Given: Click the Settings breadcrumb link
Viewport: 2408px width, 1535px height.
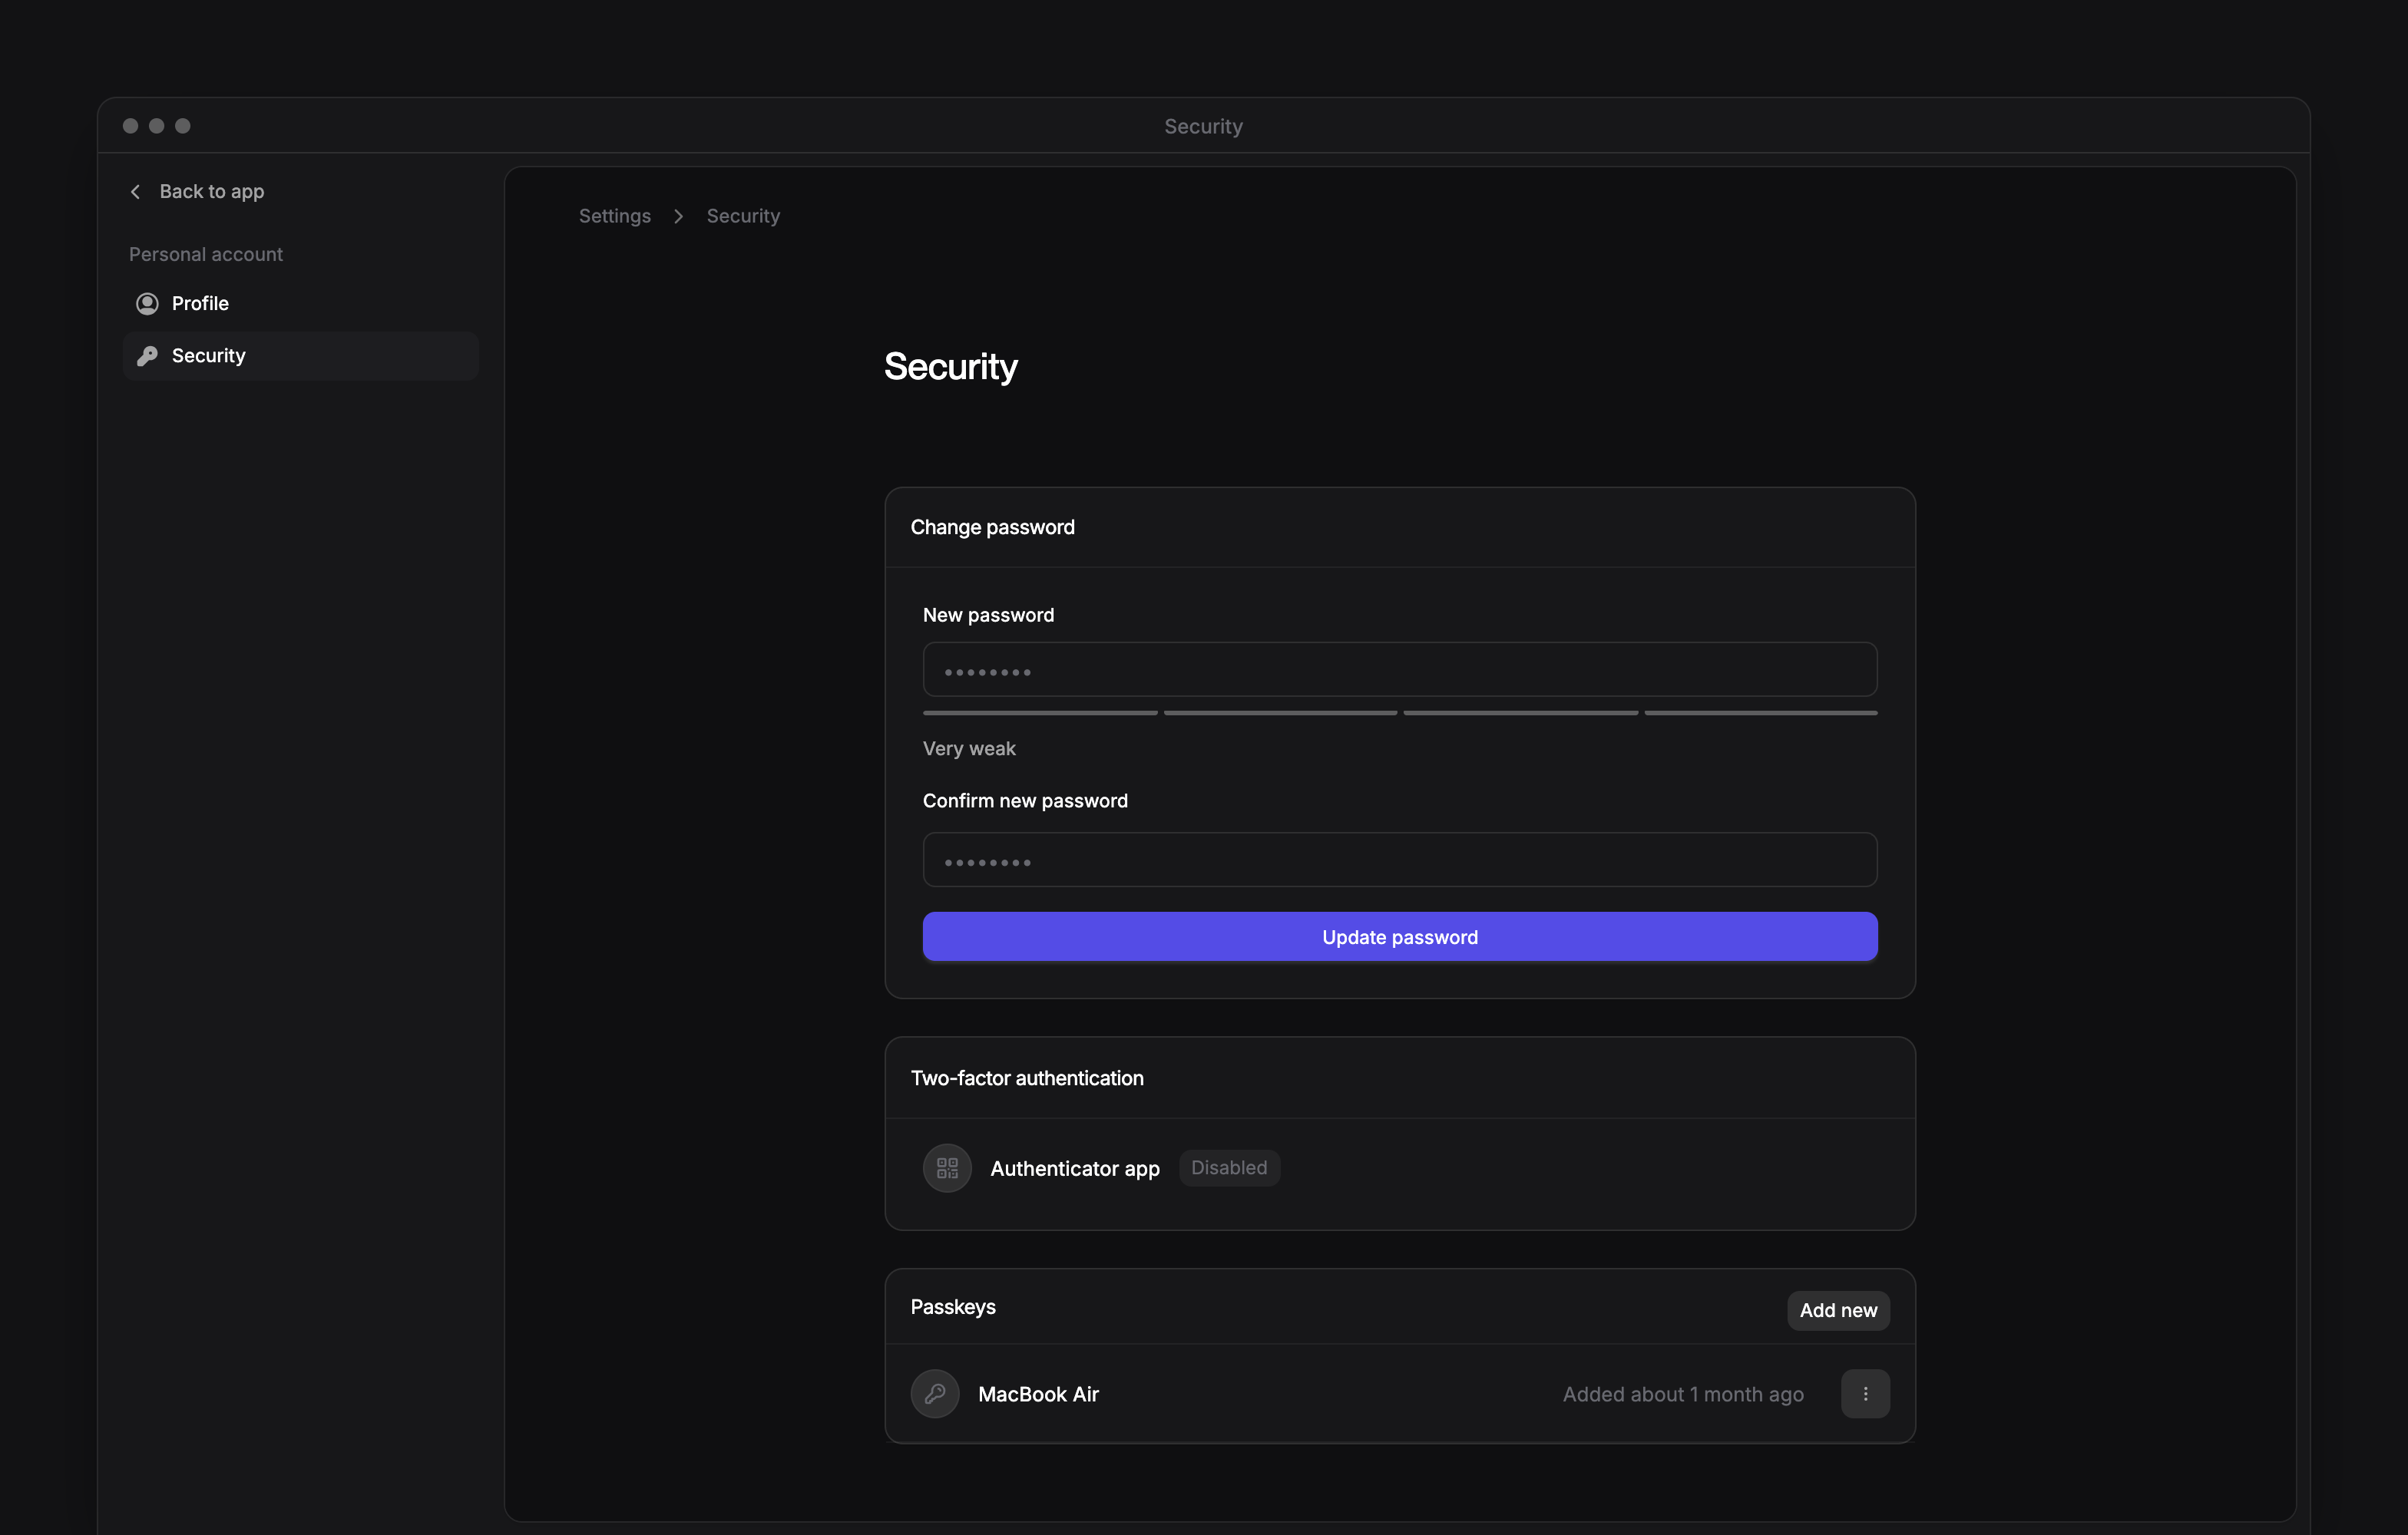Looking at the screenshot, I should click(x=614, y=216).
